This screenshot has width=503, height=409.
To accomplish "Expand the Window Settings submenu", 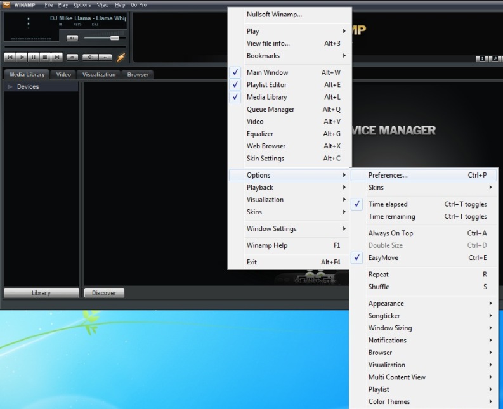I will tap(289, 229).
